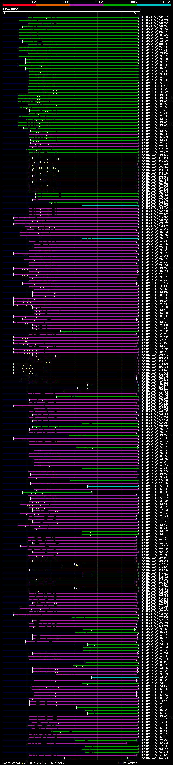173x765 pixels.
Task: Click UniRef100_B9H8H1 entry
Action: click(155, 59)
